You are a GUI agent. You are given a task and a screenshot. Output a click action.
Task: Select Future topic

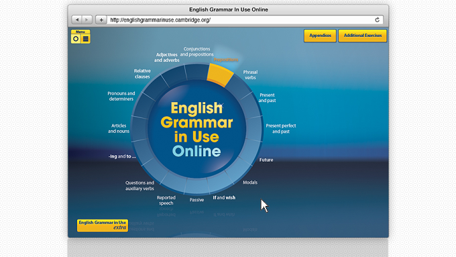[266, 160]
